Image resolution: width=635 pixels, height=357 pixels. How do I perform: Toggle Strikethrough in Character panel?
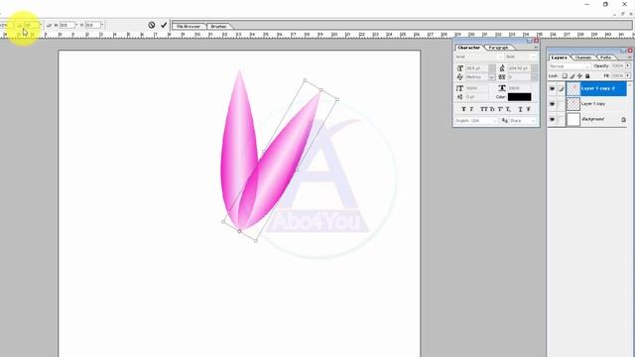[528, 109]
